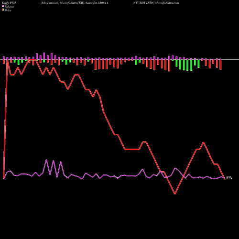The height and width of the screenshot is (239, 239).
Task: Click the end-of-line value label at right
Action: click(x=229, y=178)
